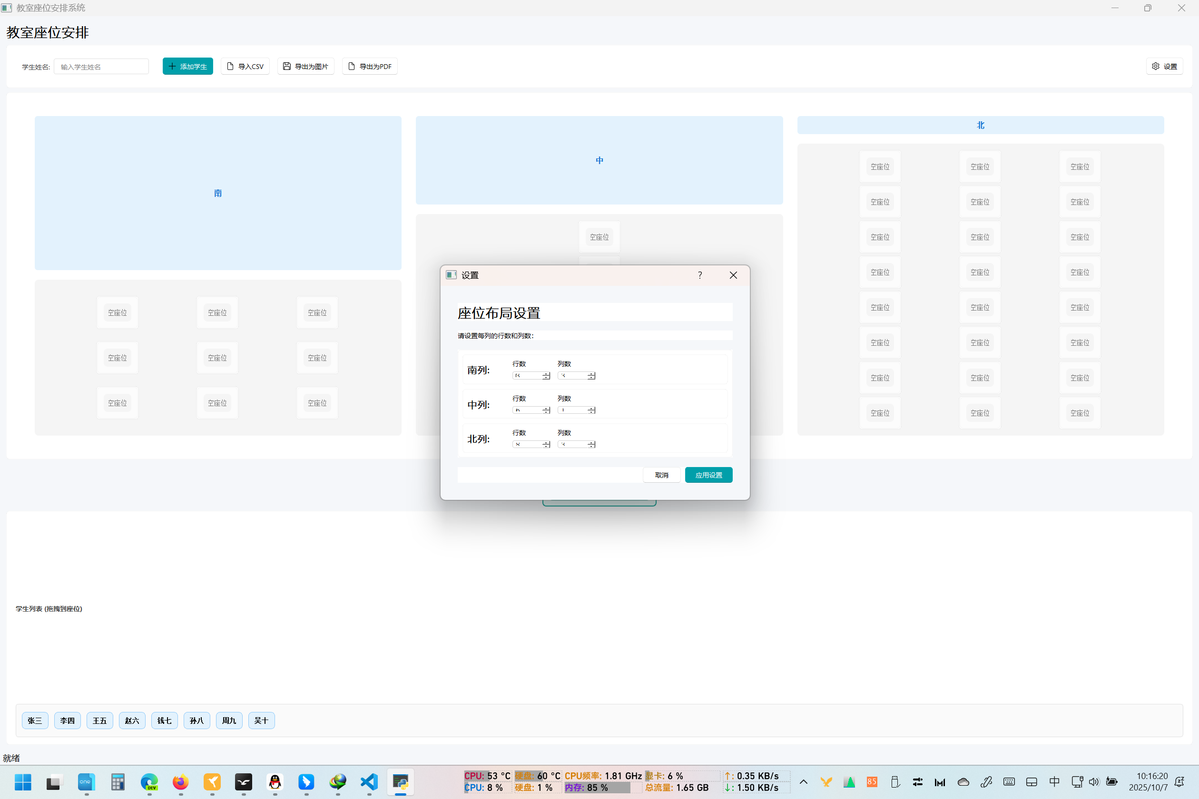Click the dialog's question mark help icon

[699, 275]
